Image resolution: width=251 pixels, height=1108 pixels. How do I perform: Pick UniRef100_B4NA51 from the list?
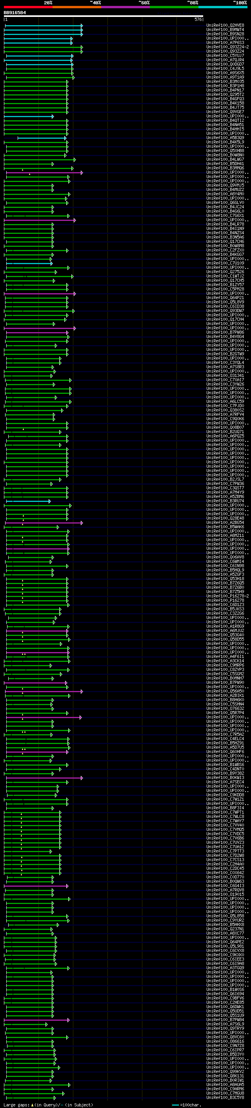[225, 125]
